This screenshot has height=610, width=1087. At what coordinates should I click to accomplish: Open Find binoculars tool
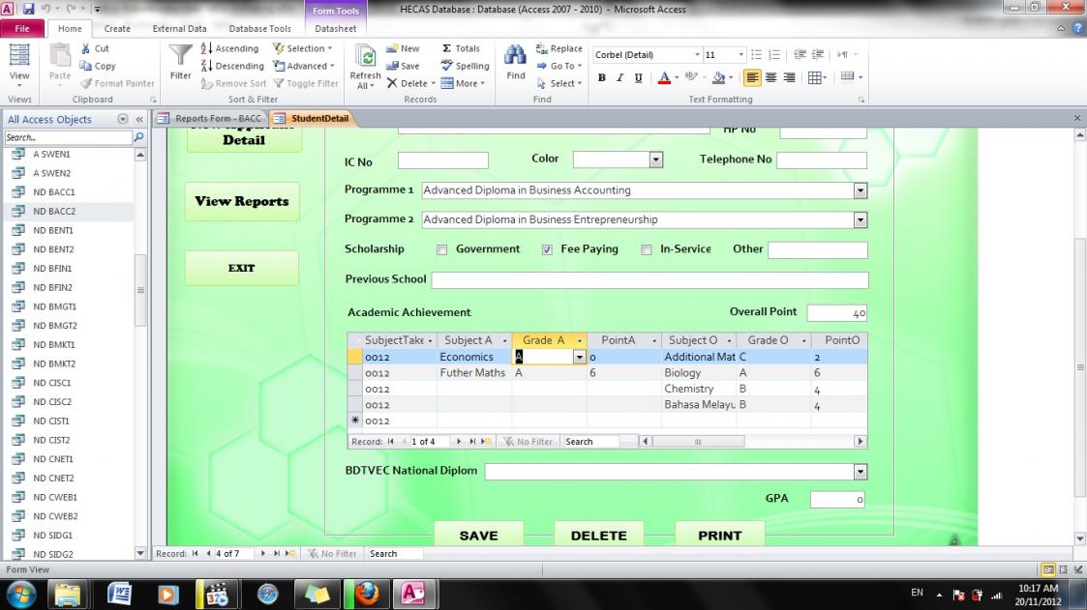pyautogui.click(x=515, y=55)
